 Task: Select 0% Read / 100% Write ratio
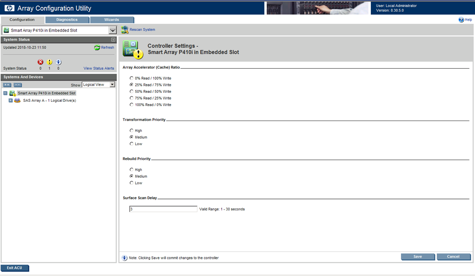[131, 78]
